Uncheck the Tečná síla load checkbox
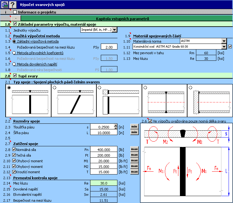233x203 pixels. 14,155
